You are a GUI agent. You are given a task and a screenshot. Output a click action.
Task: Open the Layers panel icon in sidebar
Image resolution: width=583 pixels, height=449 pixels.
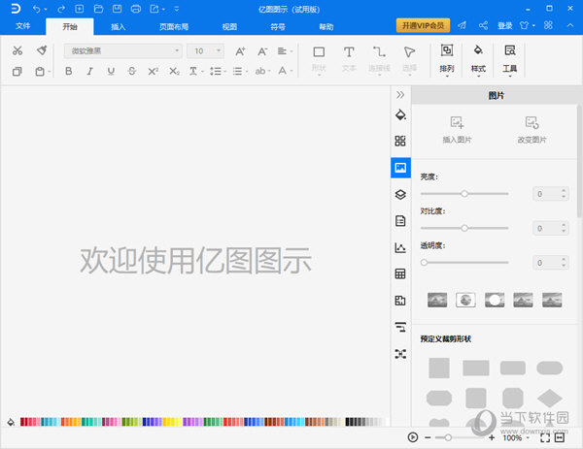click(x=400, y=195)
